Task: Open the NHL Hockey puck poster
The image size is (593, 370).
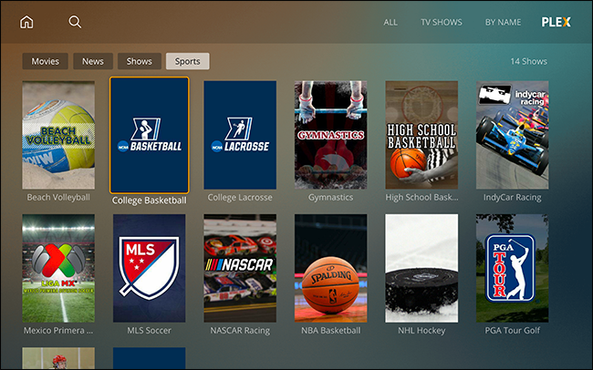Action: click(x=421, y=268)
